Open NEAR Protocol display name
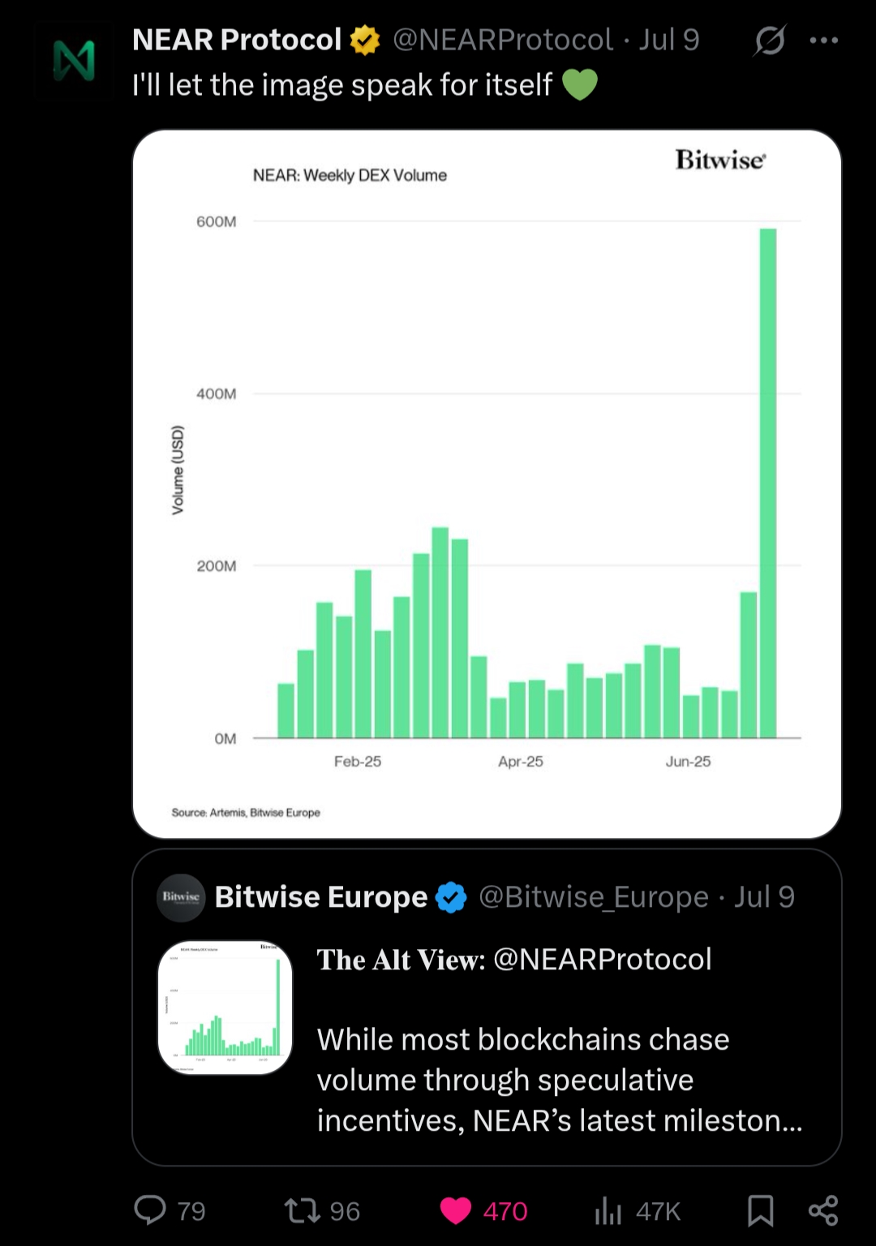This screenshot has width=876, height=1246. click(236, 40)
